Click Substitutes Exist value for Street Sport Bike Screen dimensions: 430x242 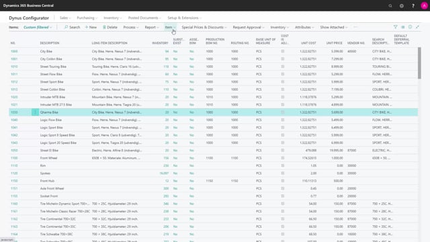pos(175,82)
